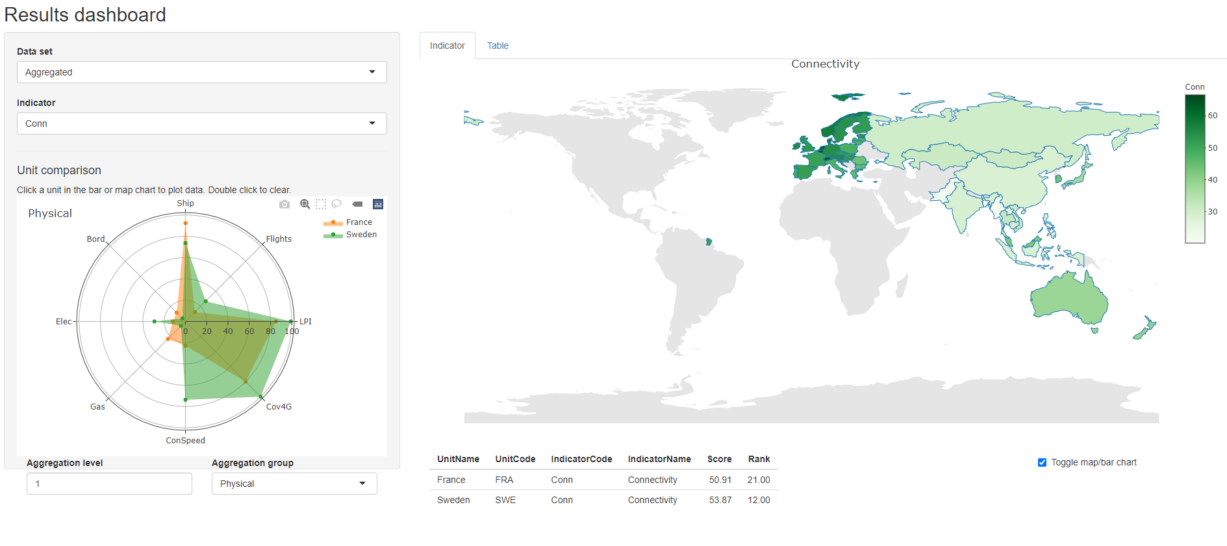Select the box select tool

pyautogui.click(x=321, y=204)
